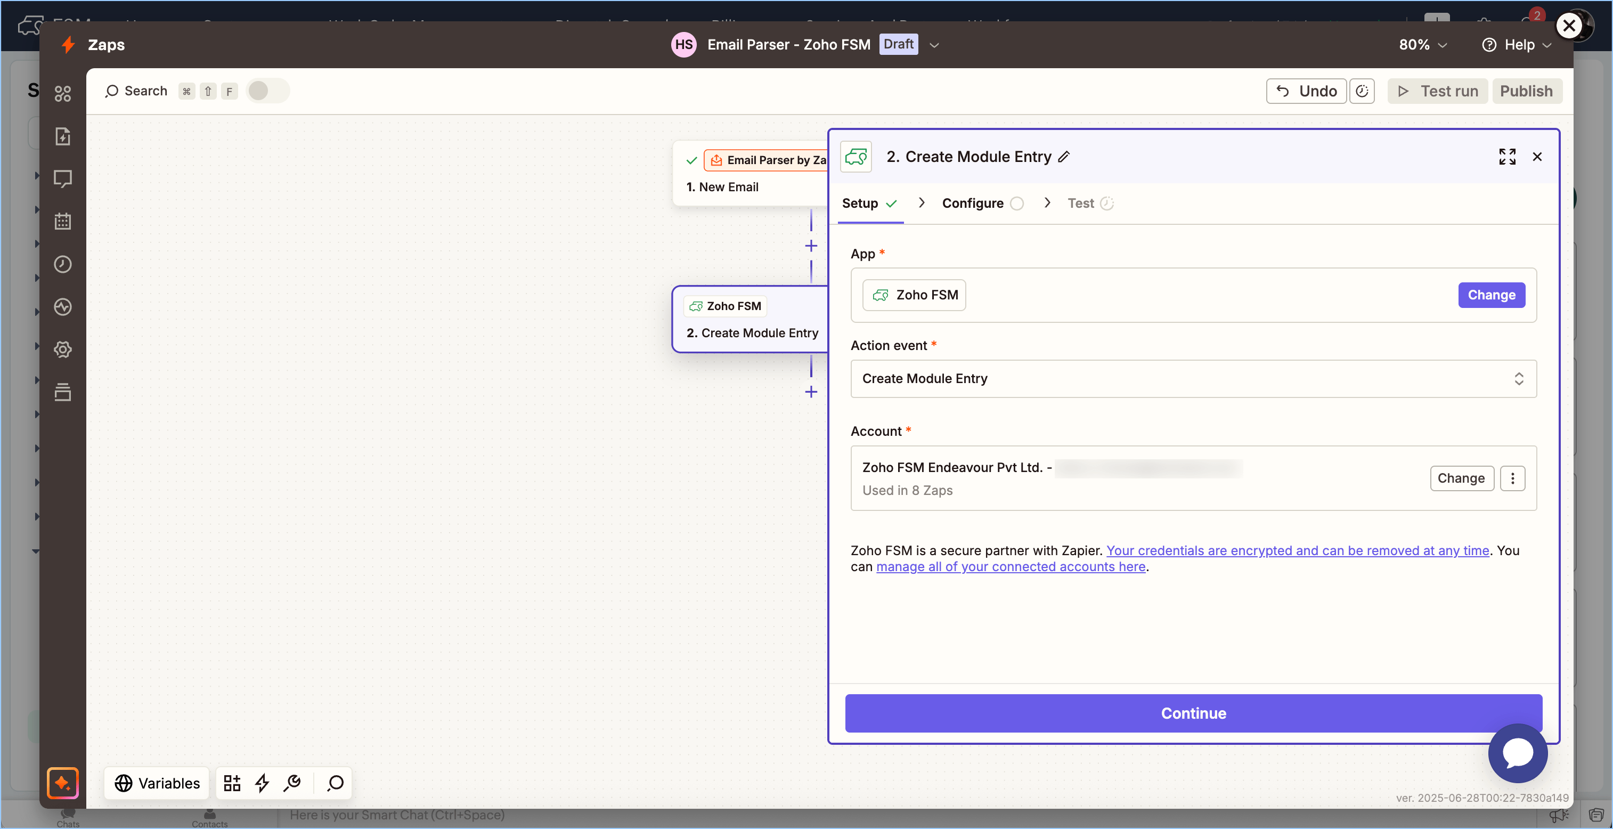This screenshot has width=1613, height=829.
Task: Open the calendar schedule icon in sidebar
Action: point(63,222)
